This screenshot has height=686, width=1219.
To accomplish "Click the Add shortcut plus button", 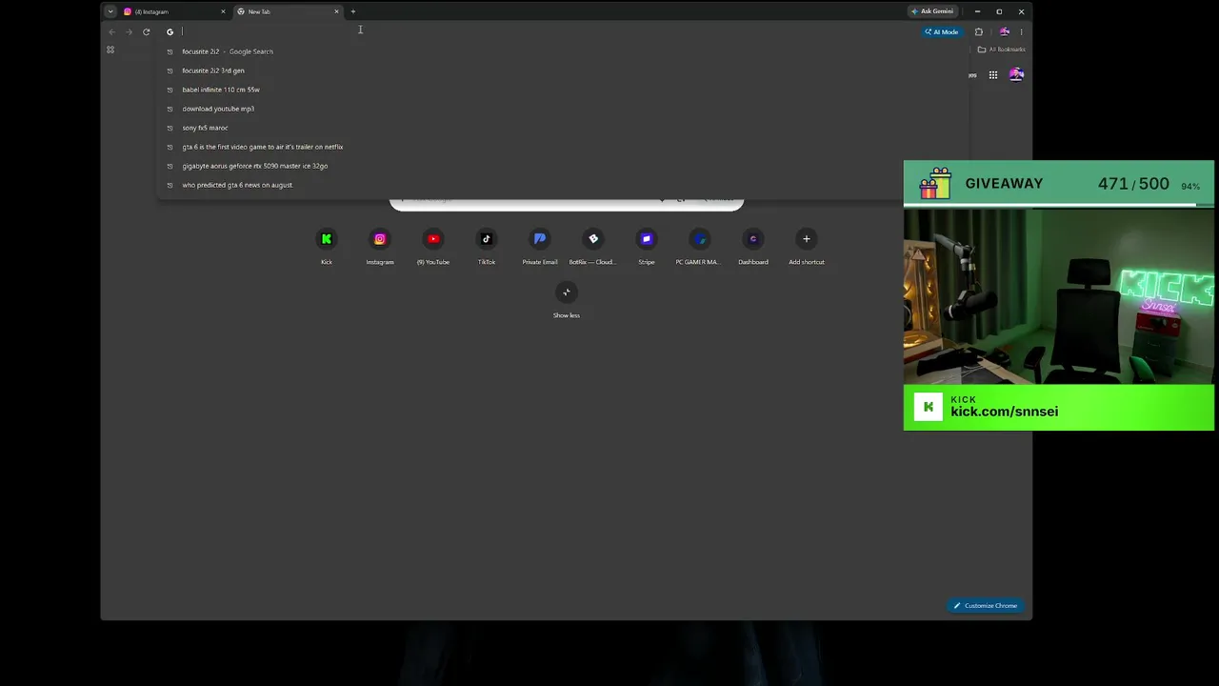I will 807,239.
